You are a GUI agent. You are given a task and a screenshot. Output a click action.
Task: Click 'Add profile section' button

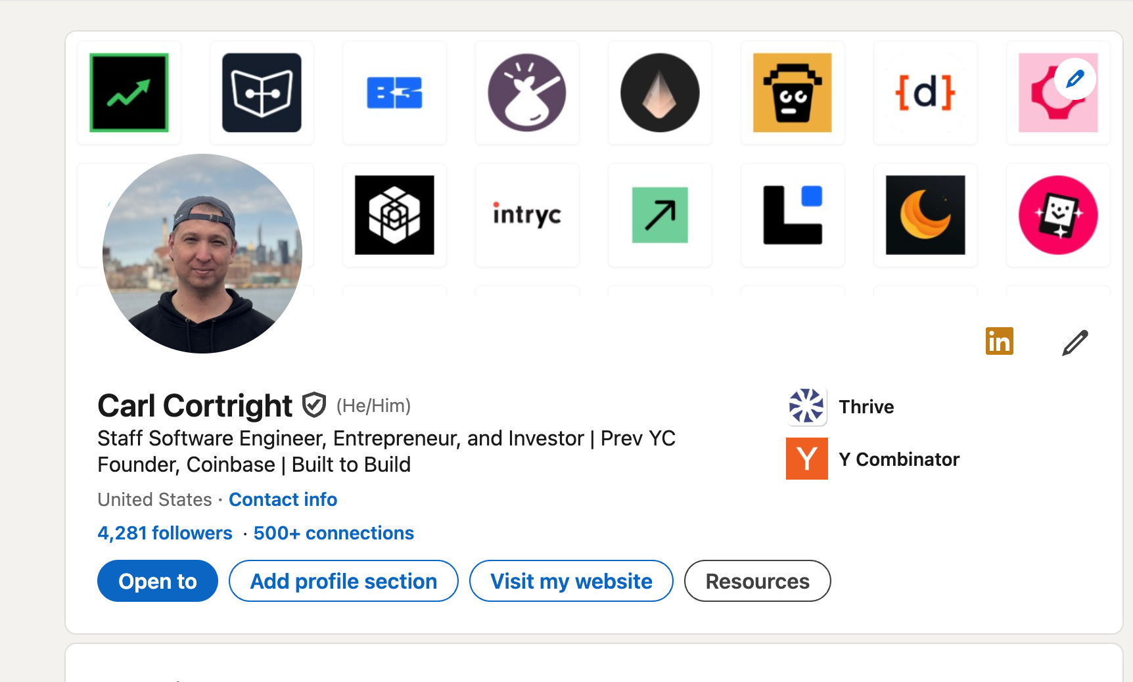click(343, 581)
